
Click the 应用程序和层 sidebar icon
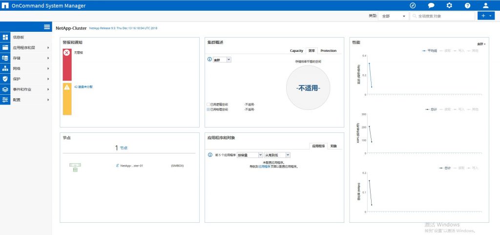(x=5, y=48)
